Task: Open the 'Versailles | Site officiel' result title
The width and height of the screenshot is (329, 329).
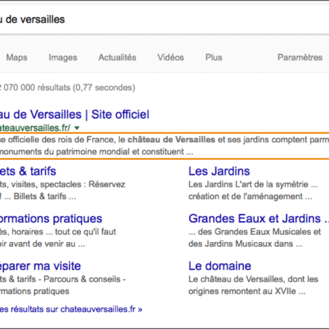Action: [x=74, y=115]
